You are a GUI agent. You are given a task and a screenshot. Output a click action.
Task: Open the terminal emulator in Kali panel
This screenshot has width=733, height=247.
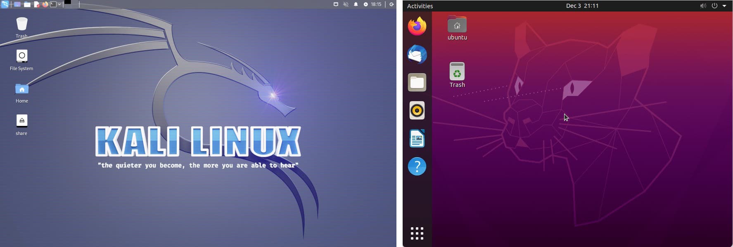click(x=53, y=5)
